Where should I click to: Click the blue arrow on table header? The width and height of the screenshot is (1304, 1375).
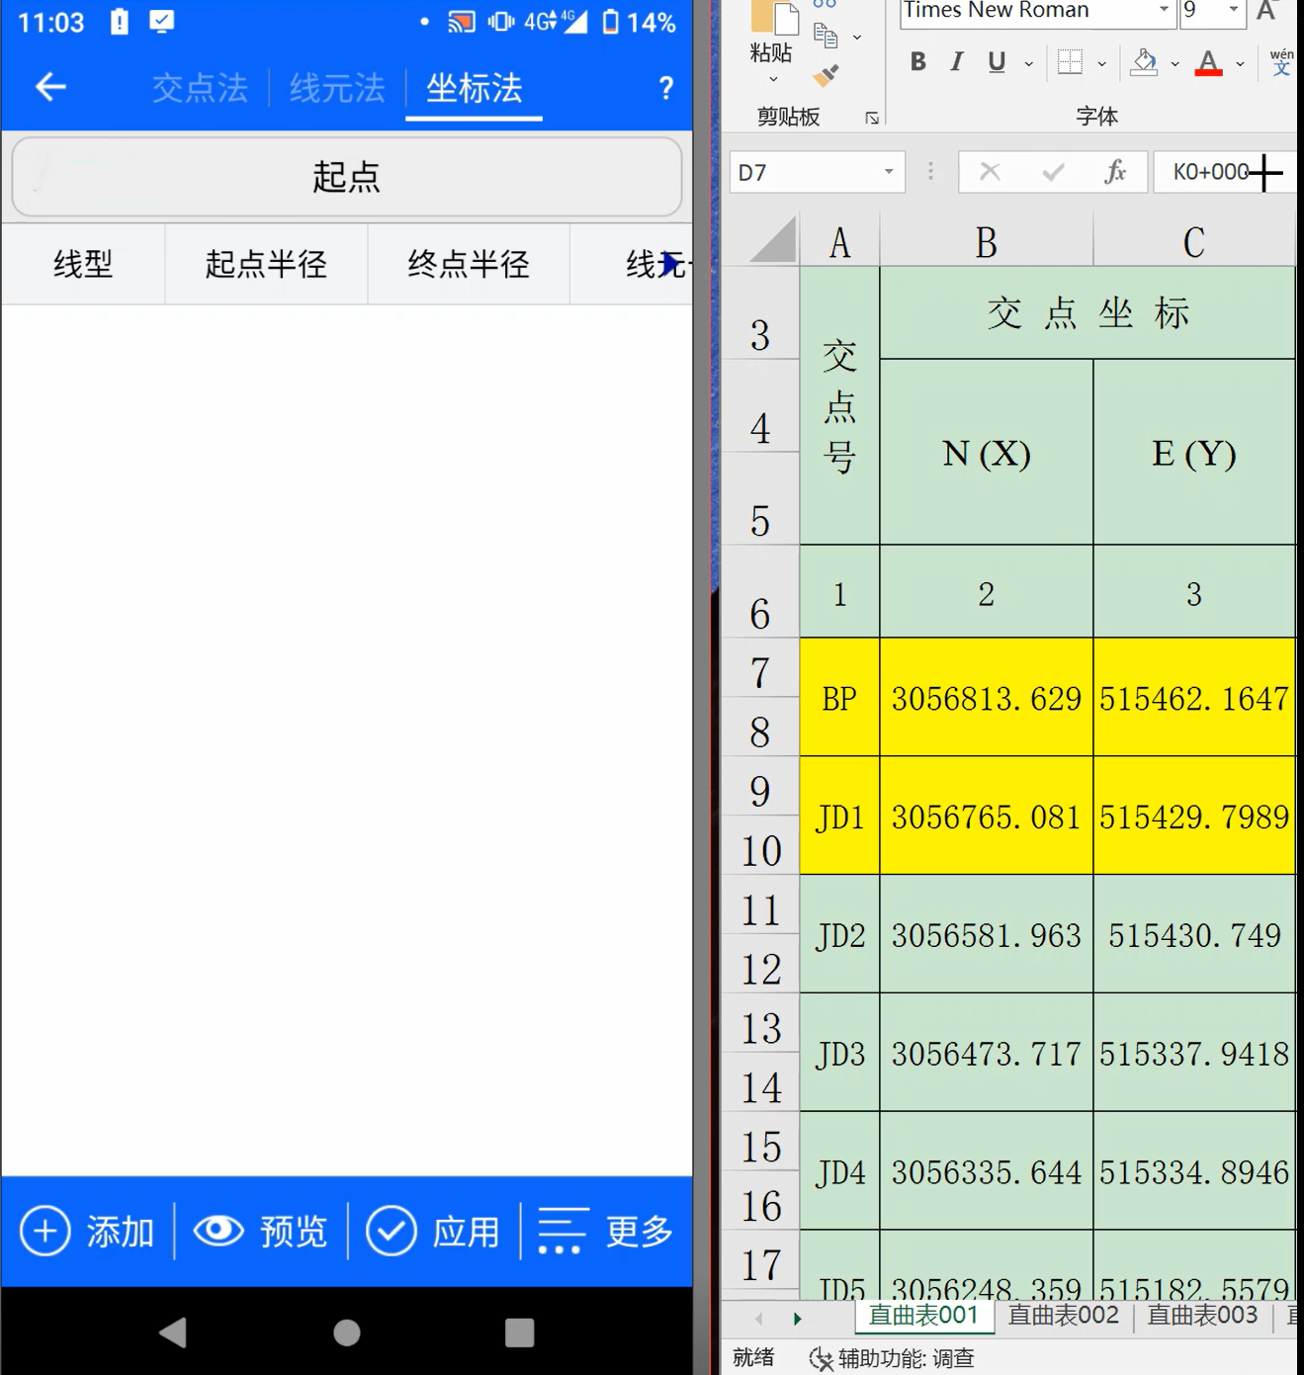pos(672,264)
